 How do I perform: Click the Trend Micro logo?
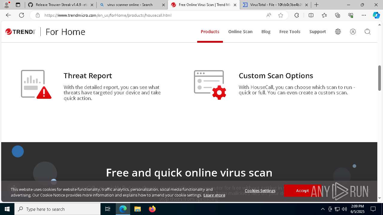click(x=20, y=32)
